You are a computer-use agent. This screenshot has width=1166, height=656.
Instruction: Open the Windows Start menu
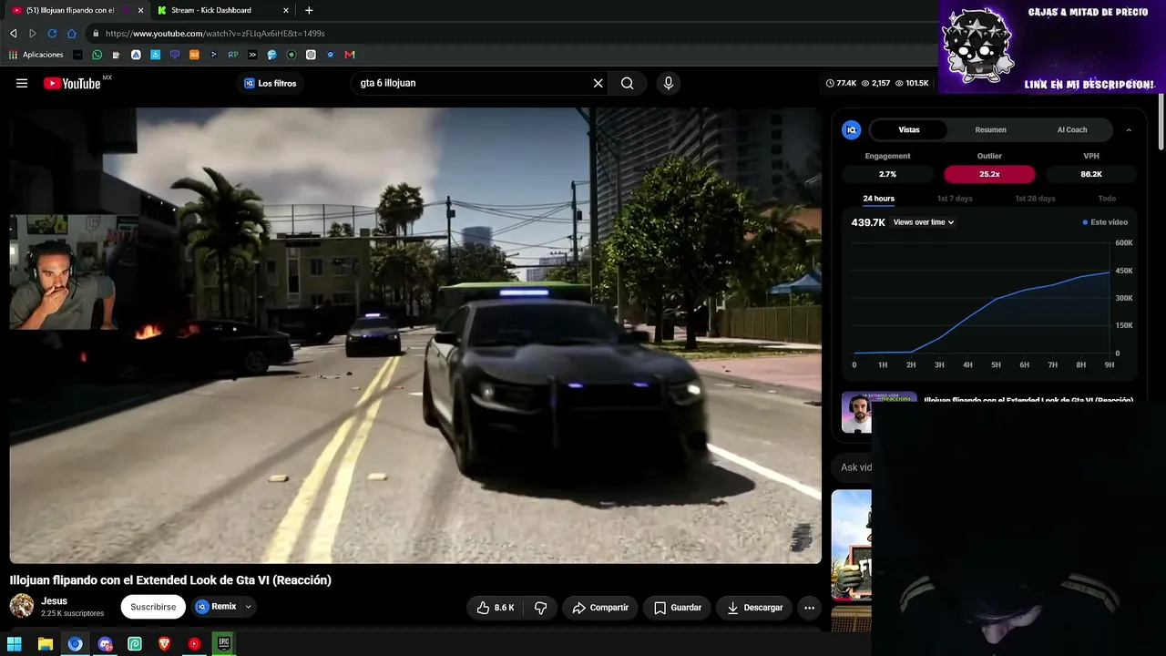click(x=15, y=644)
